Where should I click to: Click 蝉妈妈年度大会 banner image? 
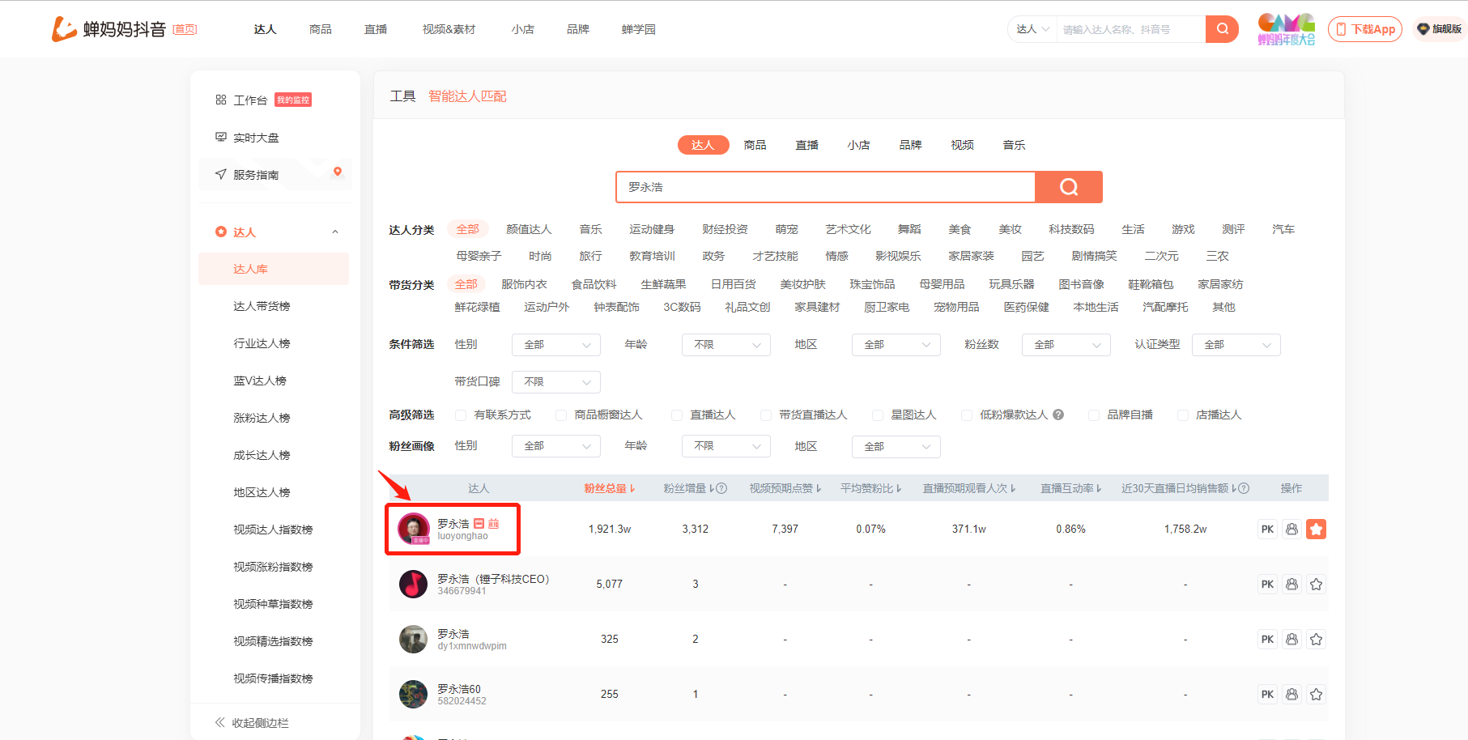pyautogui.click(x=1286, y=29)
